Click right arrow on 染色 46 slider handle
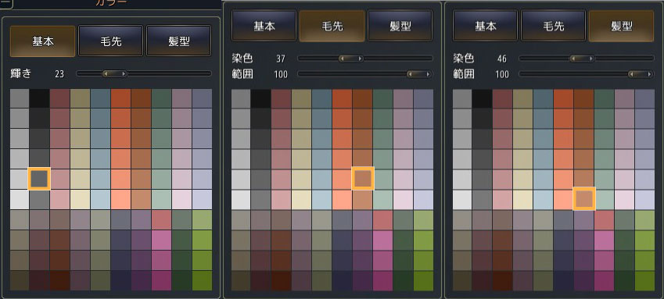The height and width of the screenshot is (299, 664). 591,59
